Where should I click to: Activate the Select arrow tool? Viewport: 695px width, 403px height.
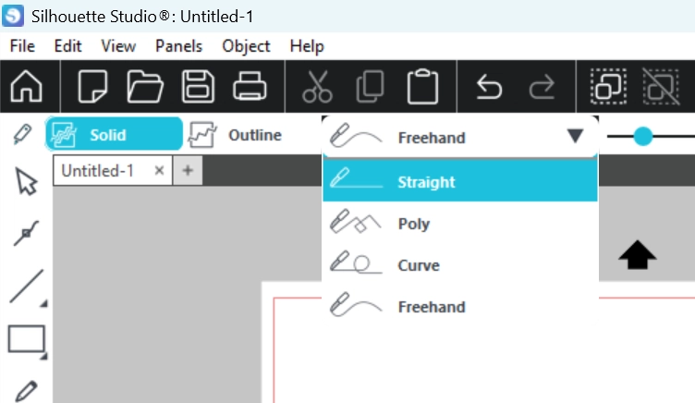pos(26,182)
